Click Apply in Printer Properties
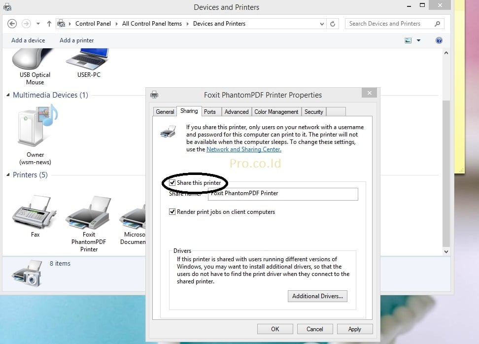Screen dimensions: 479x344 355,329
